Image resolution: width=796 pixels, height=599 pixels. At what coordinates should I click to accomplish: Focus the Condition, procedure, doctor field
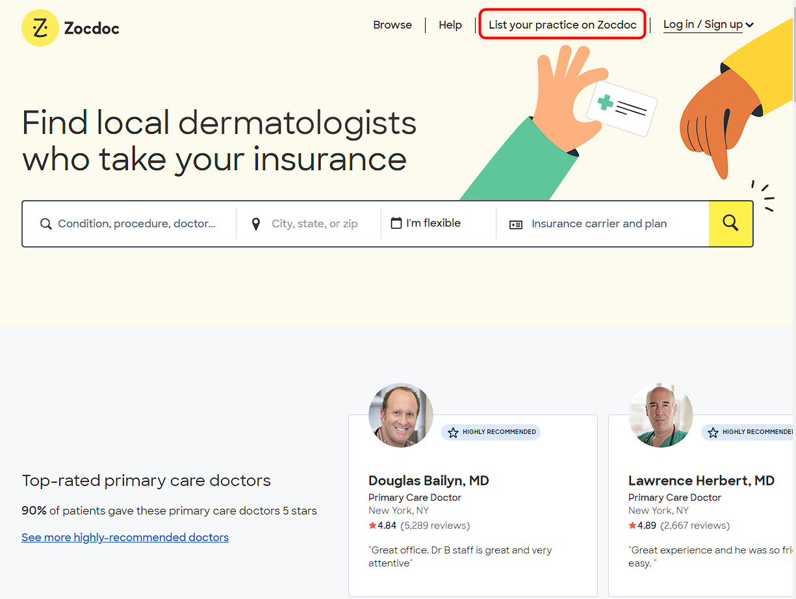click(x=129, y=223)
